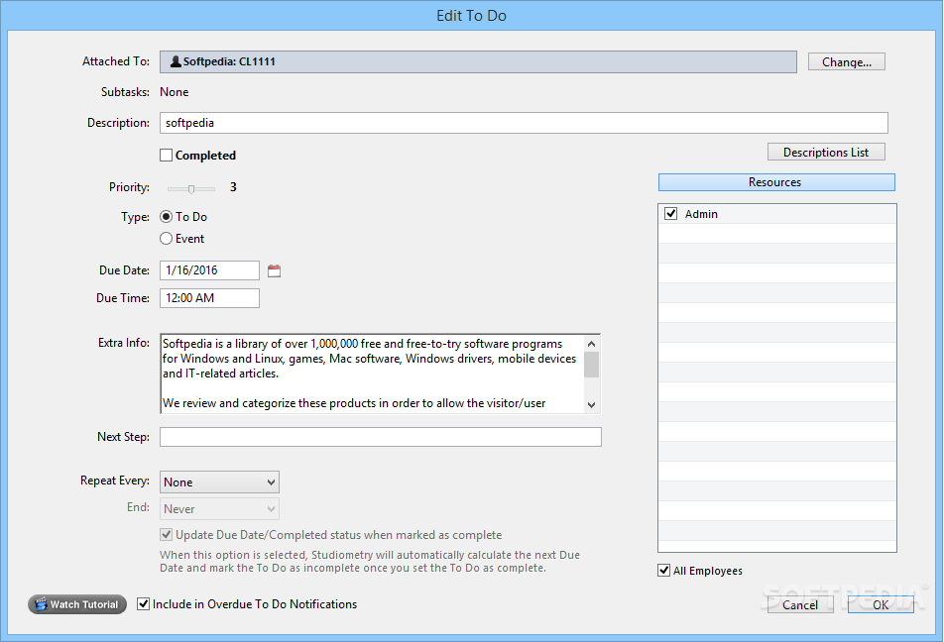Click the priority value 3
The image size is (944, 642).
233,187
